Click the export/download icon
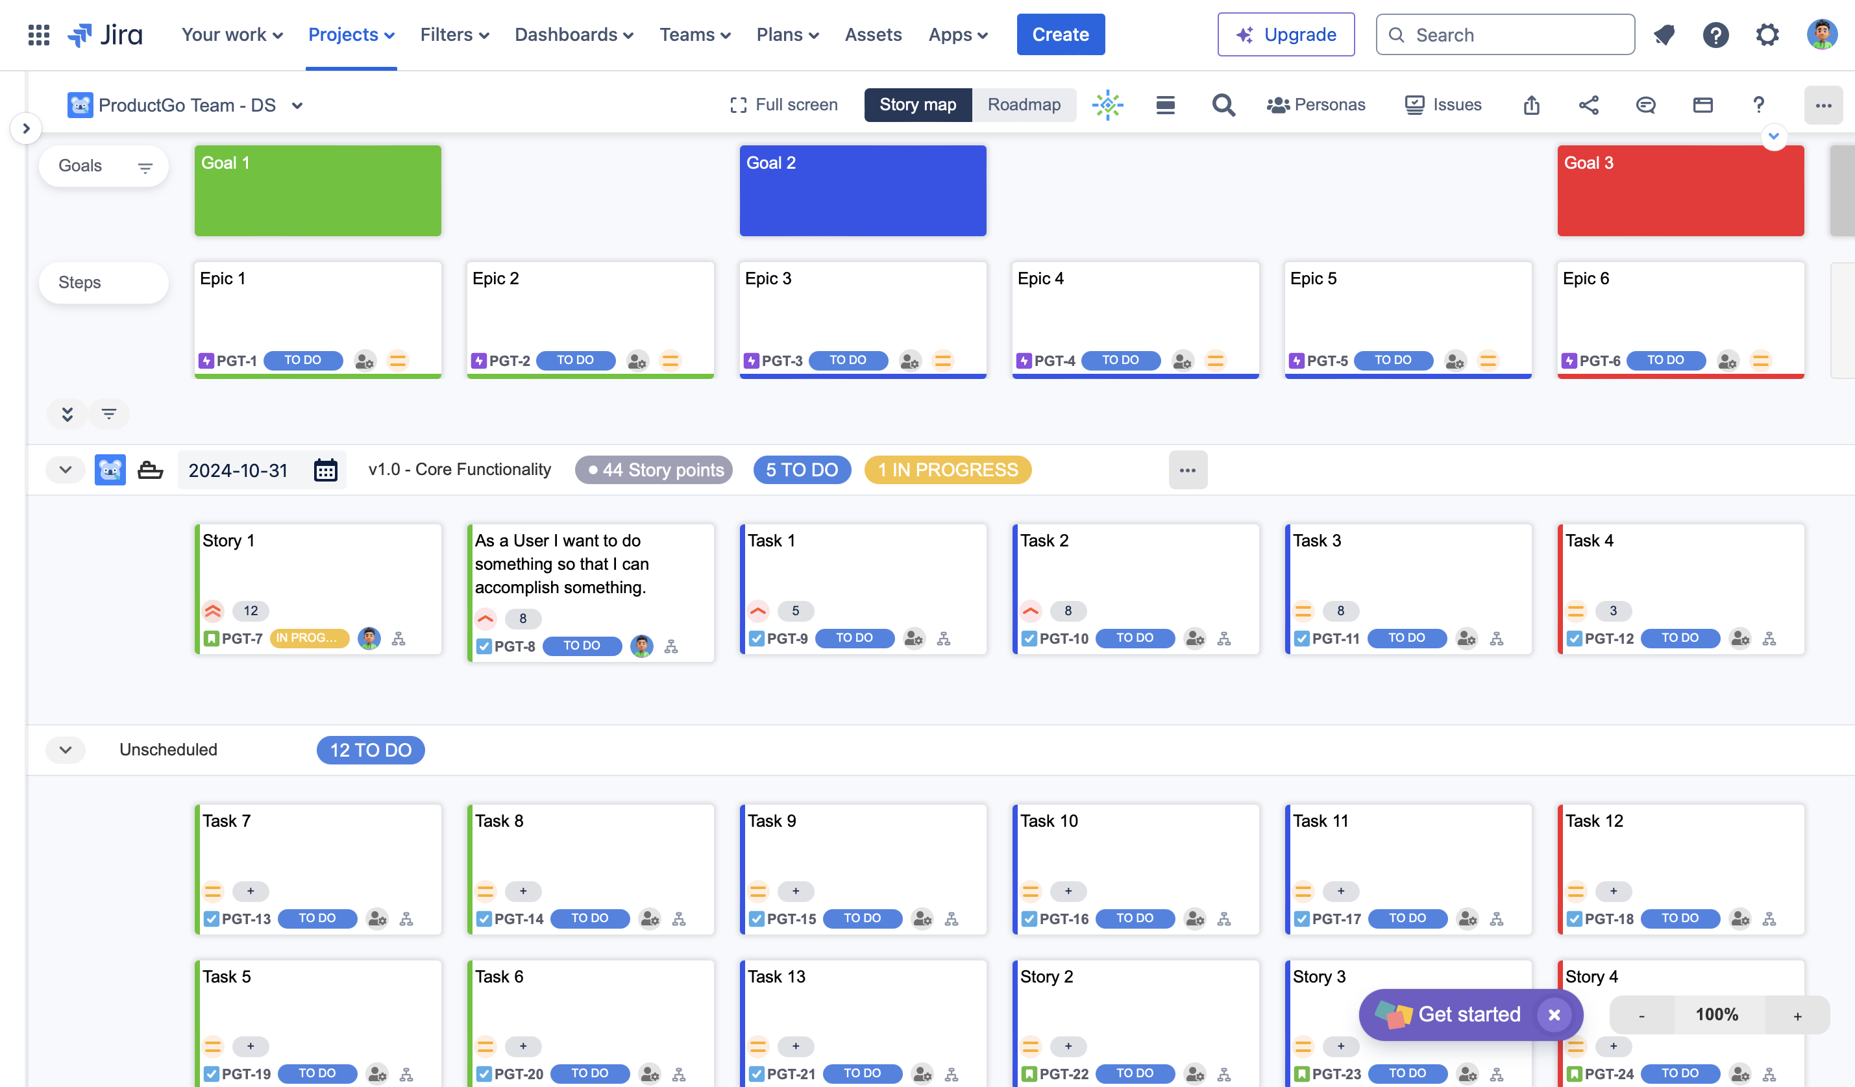 [x=1530, y=104]
